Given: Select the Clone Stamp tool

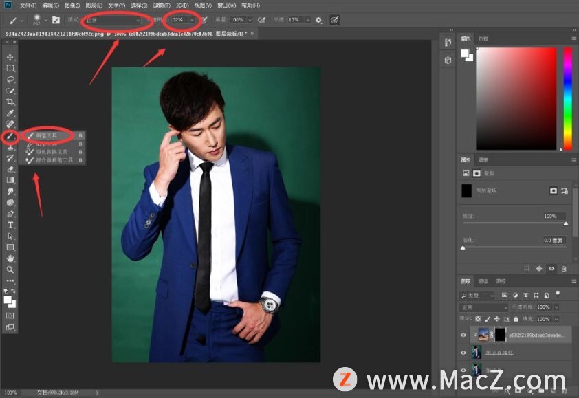Looking at the screenshot, I should coord(10,147).
